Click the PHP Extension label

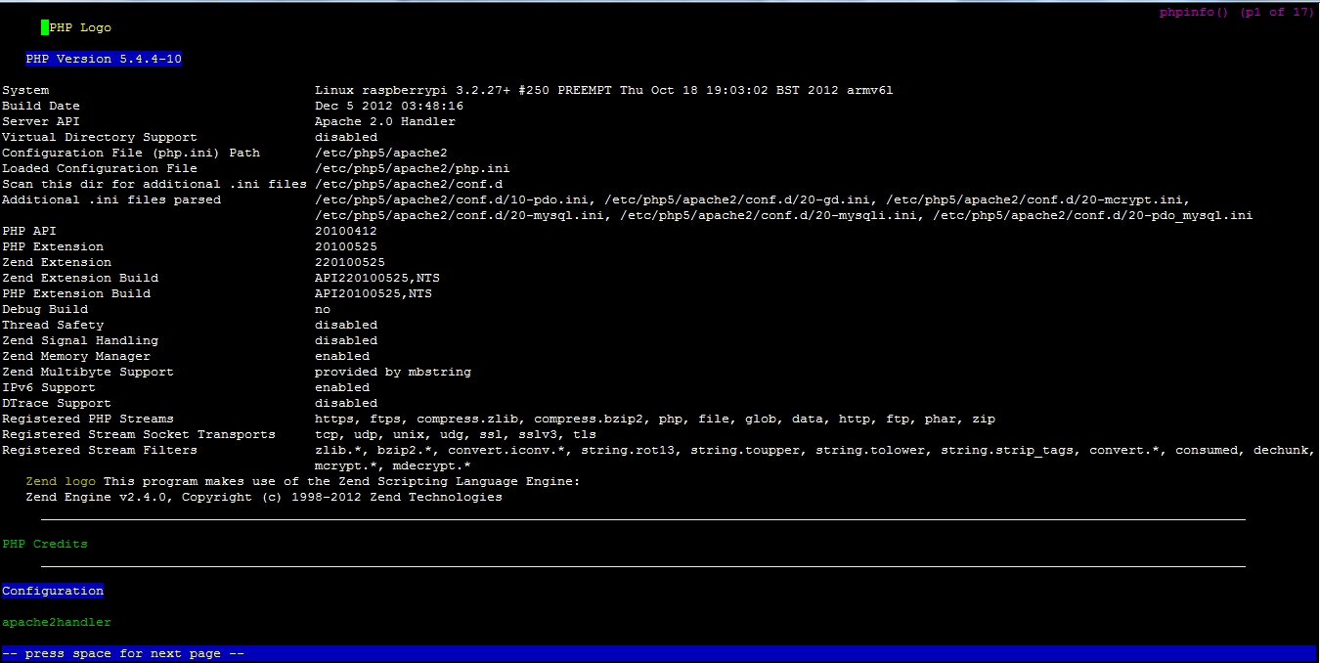[x=53, y=246]
